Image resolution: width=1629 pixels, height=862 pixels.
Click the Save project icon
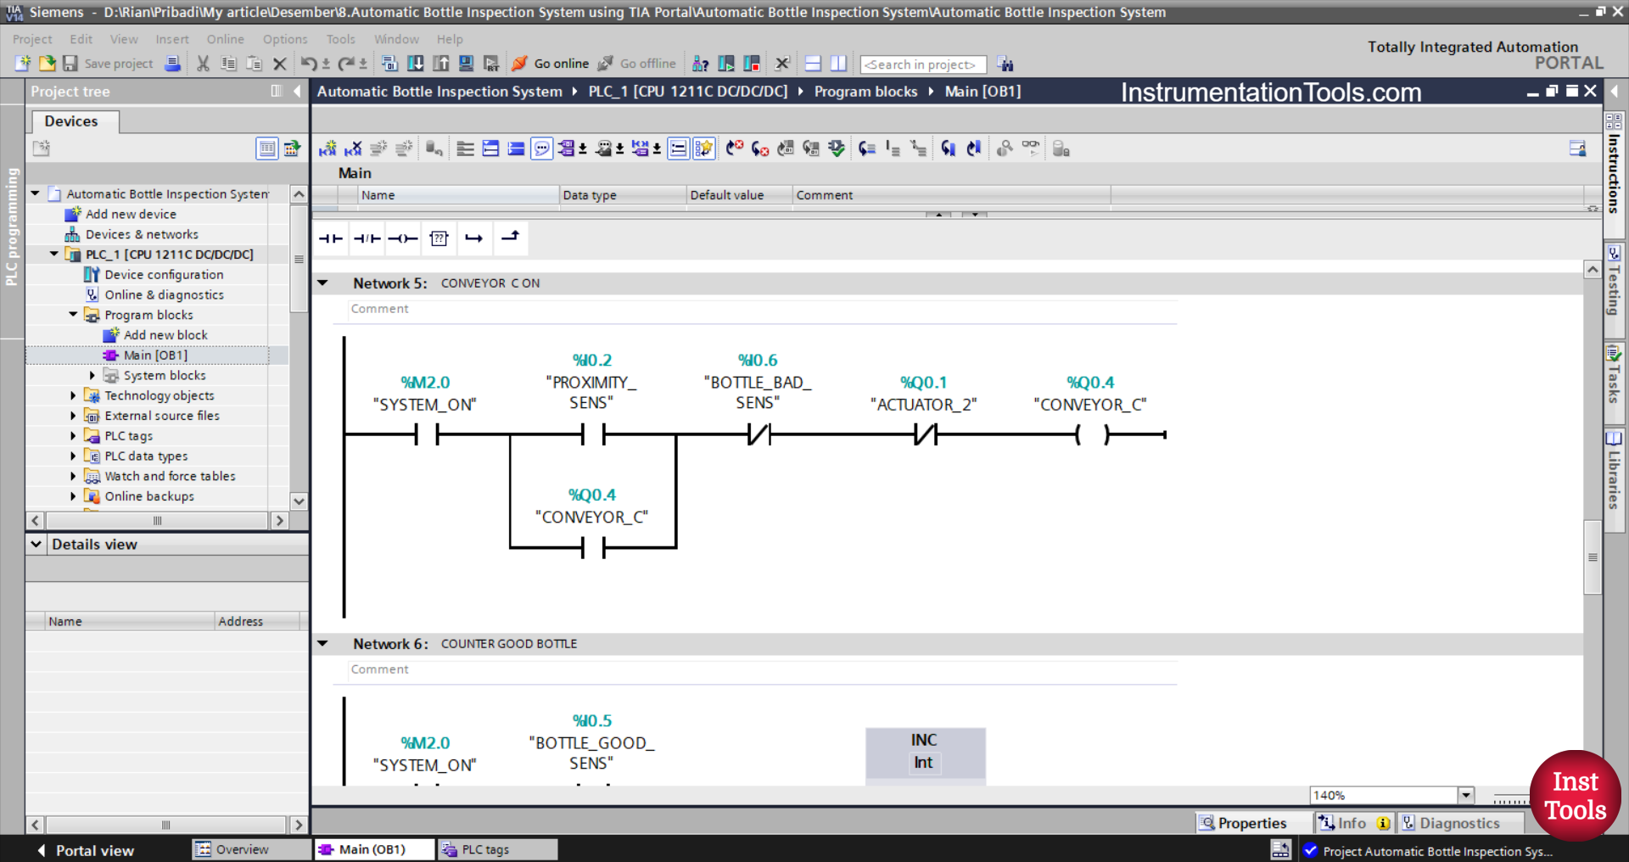[x=70, y=64]
